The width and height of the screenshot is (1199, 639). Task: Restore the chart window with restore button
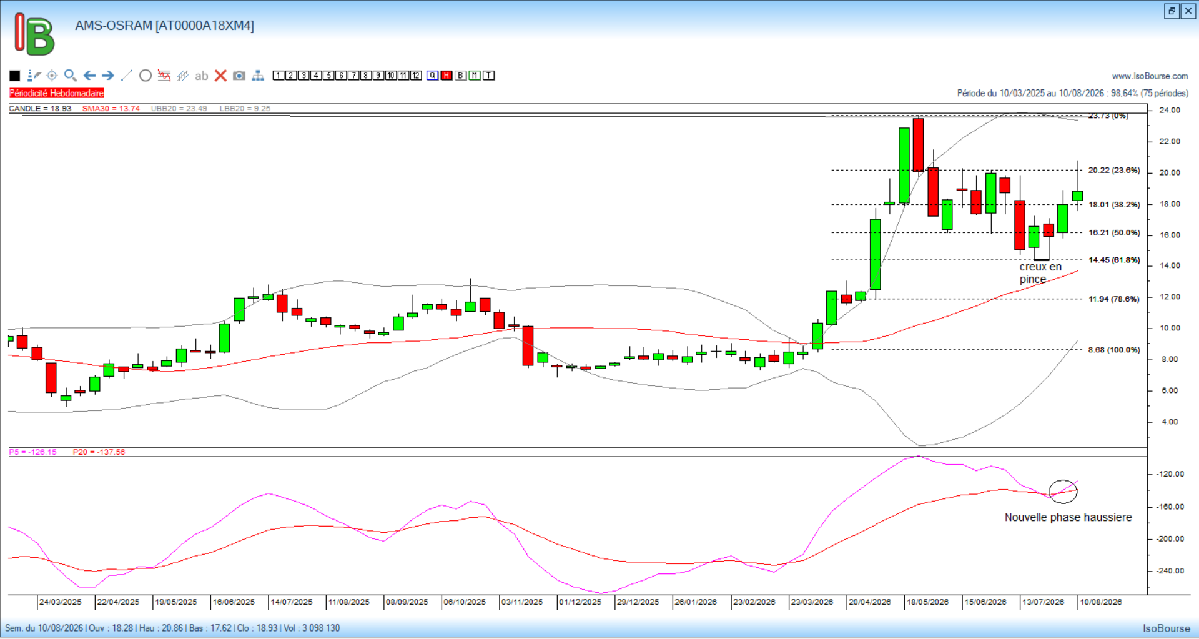(1172, 11)
